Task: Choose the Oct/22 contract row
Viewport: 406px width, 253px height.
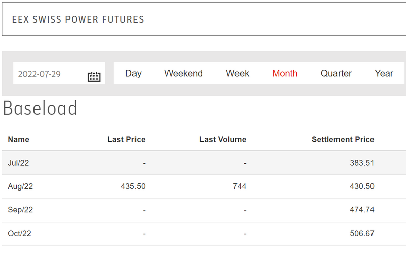Action: (20, 234)
